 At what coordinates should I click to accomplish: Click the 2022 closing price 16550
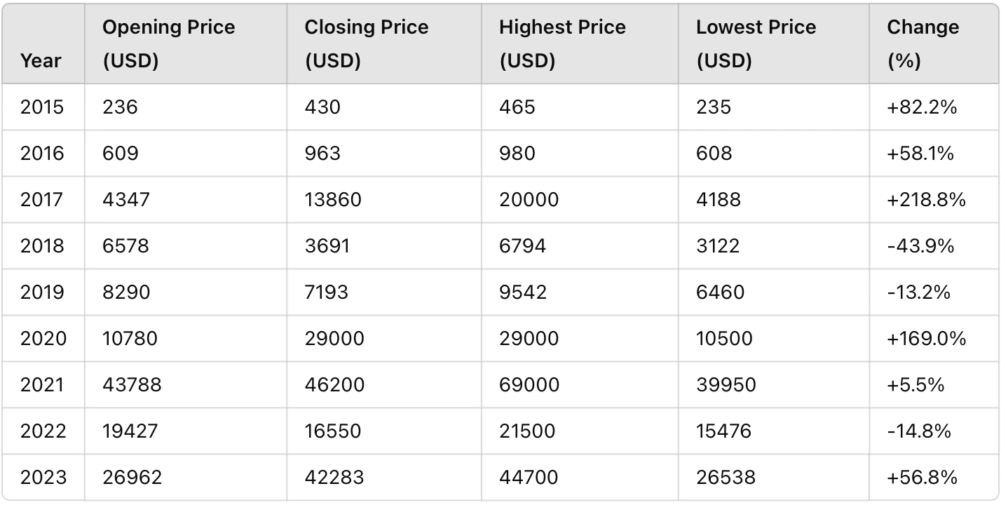[333, 431]
